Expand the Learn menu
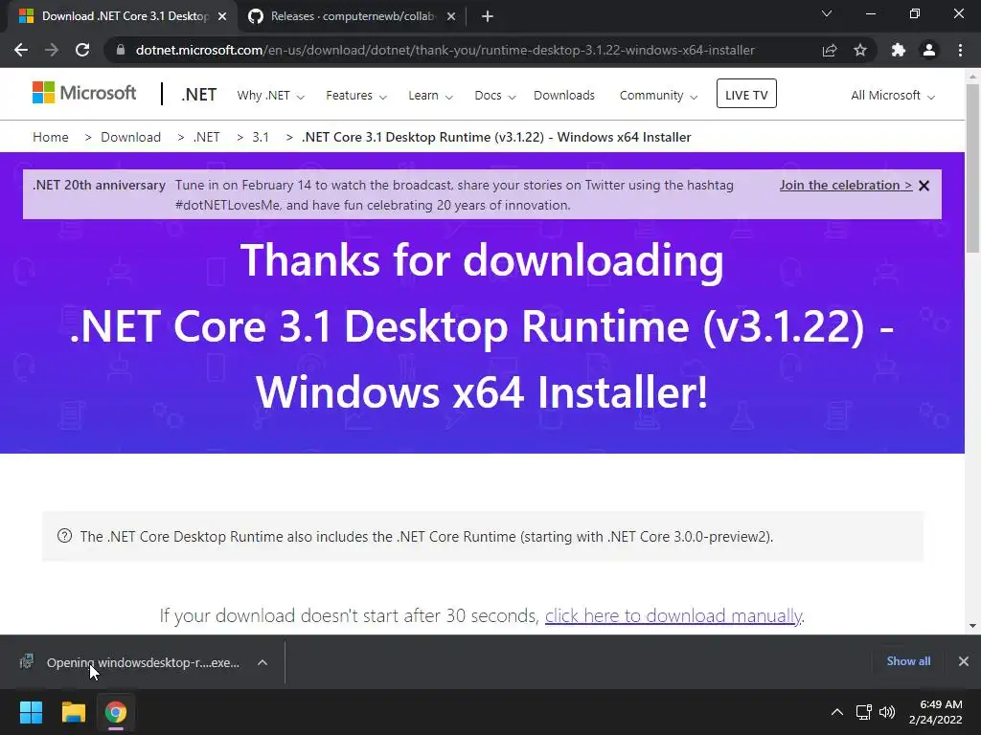The height and width of the screenshot is (735, 981). [430, 96]
